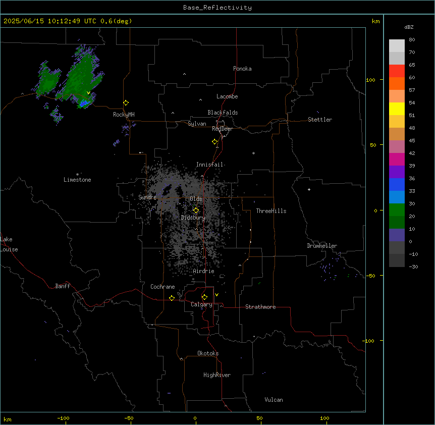Image resolution: width=435 pixels, height=425 pixels.
Task: Click the Lacombe town label
Action: pos(227,96)
